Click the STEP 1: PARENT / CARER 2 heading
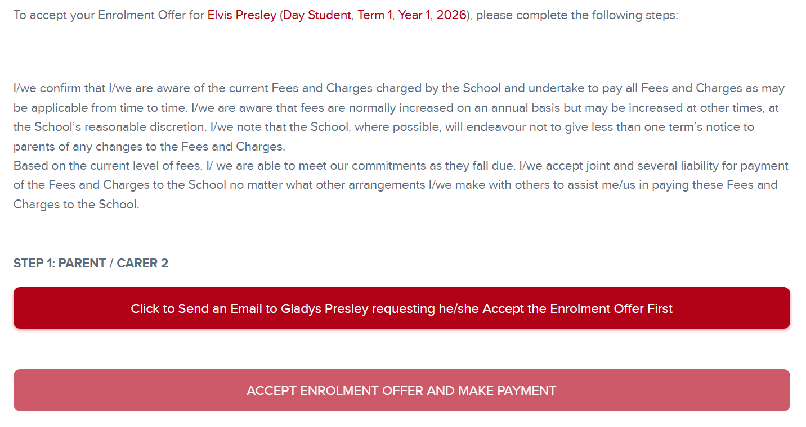Viewport: 806px width, 427px height. click(91, 263)
